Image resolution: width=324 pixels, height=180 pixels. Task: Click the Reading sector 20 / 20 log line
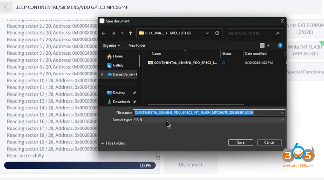[52, 149]
